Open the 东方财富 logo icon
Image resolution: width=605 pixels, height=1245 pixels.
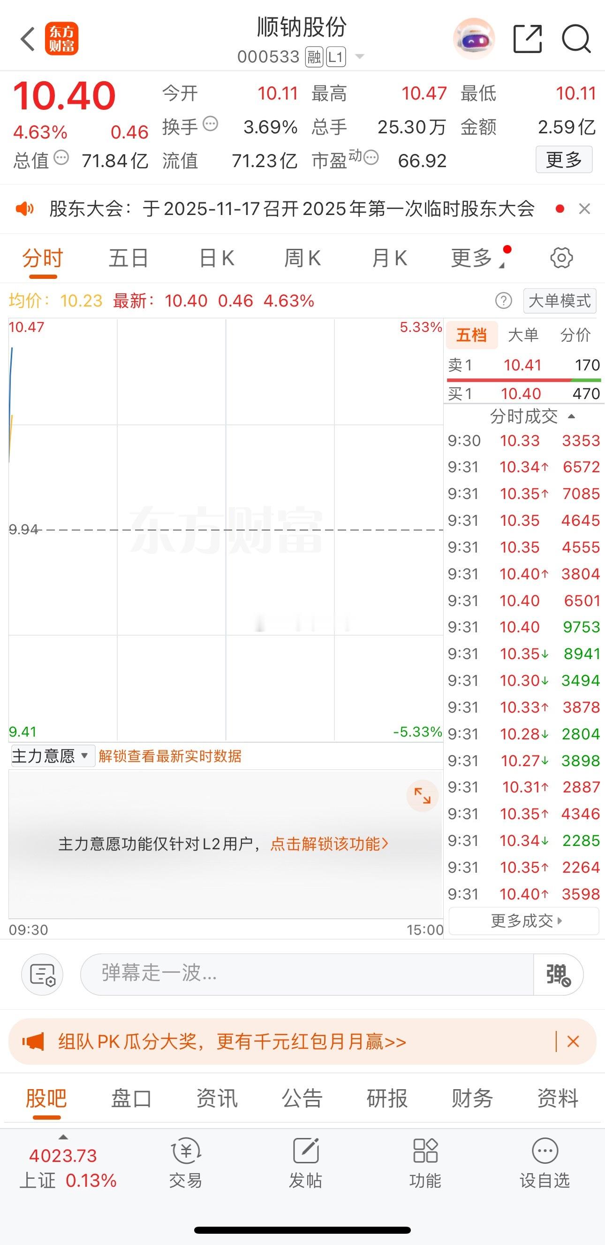(x=62, y=39)
